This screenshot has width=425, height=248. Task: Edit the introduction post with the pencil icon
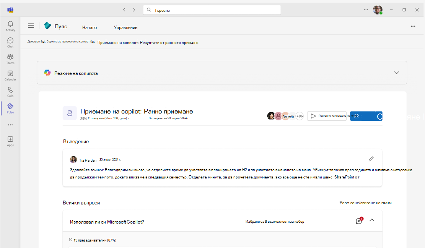coord(371,159)
